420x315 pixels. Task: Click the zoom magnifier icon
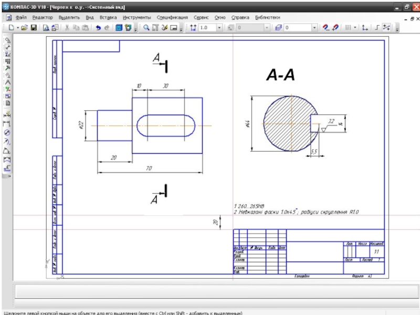pos(146,27)
